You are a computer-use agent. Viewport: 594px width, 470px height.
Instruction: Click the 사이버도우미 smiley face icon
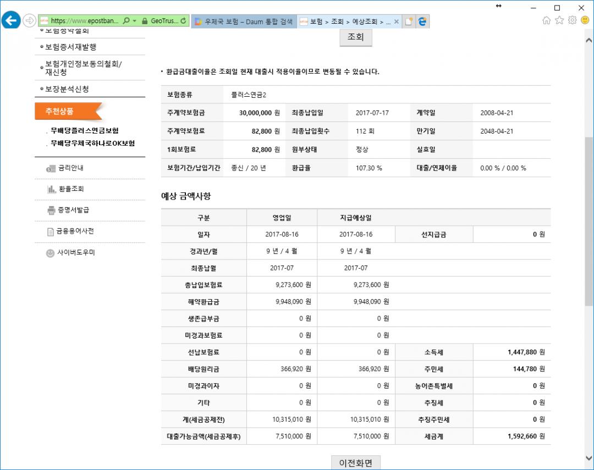[x=51, y=253]
